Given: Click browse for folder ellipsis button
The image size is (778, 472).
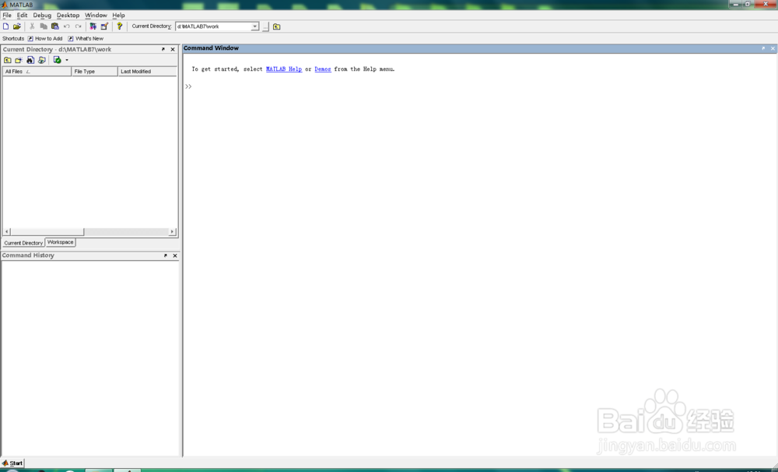Looking at the screenshot, I should [x=265, y=26].
